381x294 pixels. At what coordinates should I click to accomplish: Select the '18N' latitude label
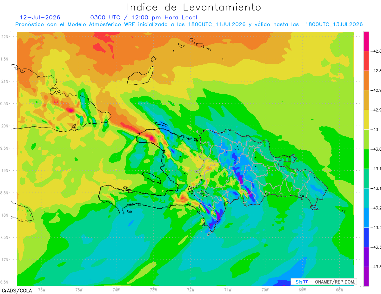(x=5, y=215)
